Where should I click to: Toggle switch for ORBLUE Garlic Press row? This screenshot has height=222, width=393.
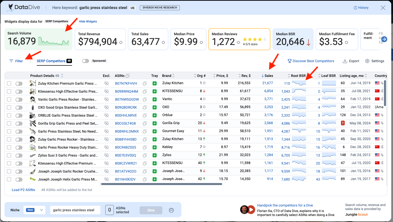[x=19, y=115]
